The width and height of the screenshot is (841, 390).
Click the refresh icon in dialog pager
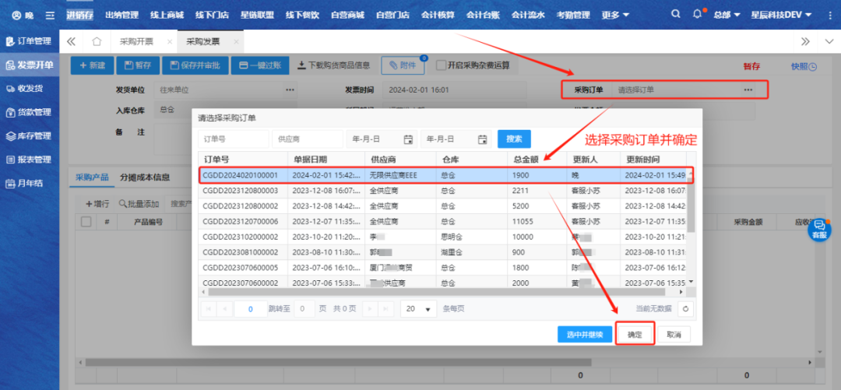(685, 309)
